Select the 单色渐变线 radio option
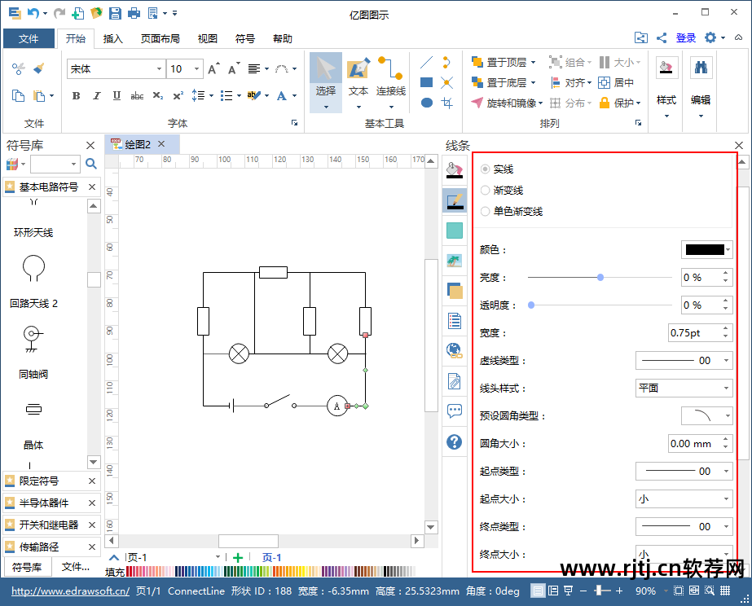This screenshot has height=606, width=752. pos(486,212)
